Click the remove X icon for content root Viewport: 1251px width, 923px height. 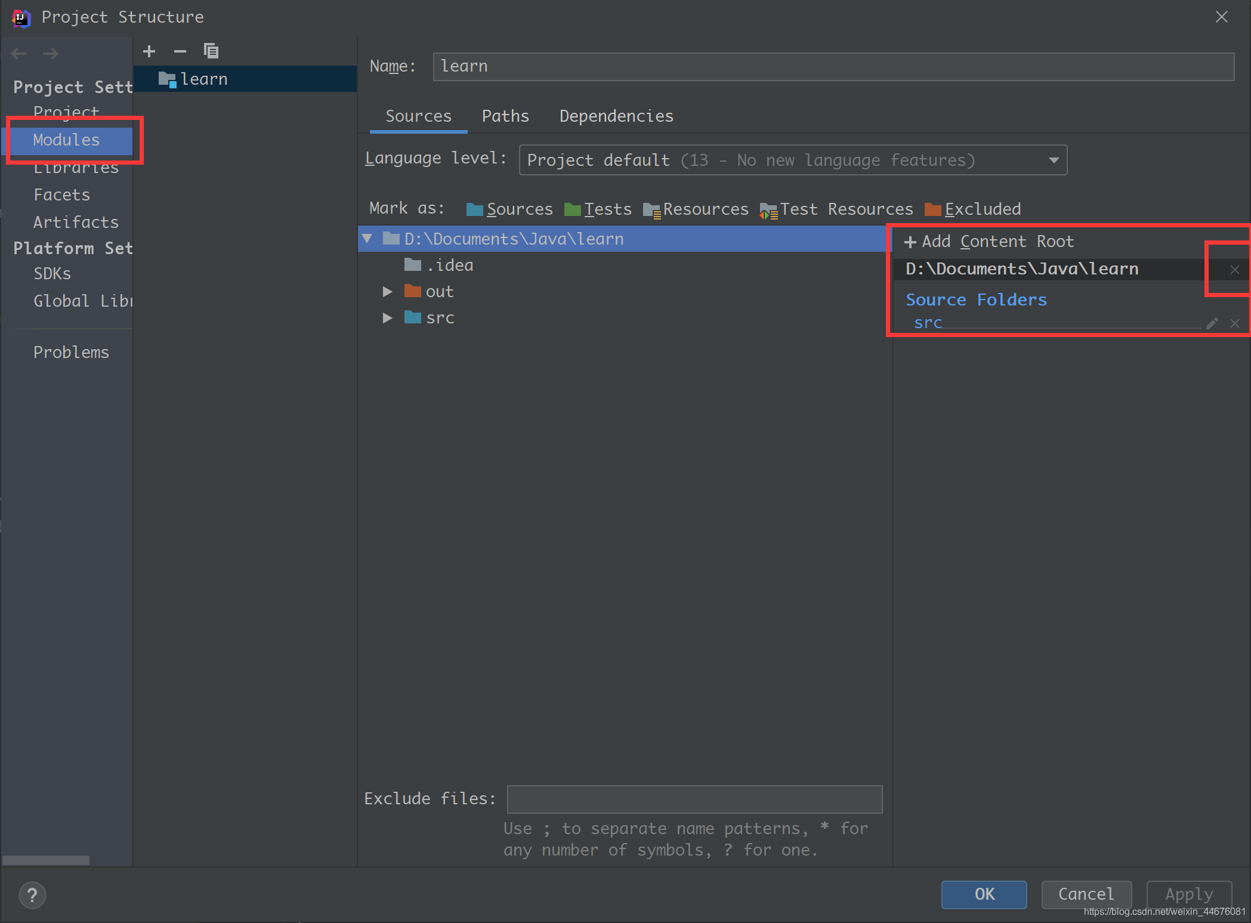(x=1234, y=270)
